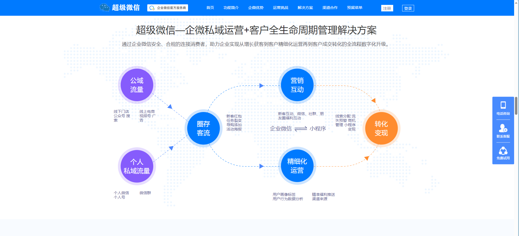Viewport: 519px width, 236px height.
Task: Click 预留菜单 in navigation
Action: click(355, 8)
